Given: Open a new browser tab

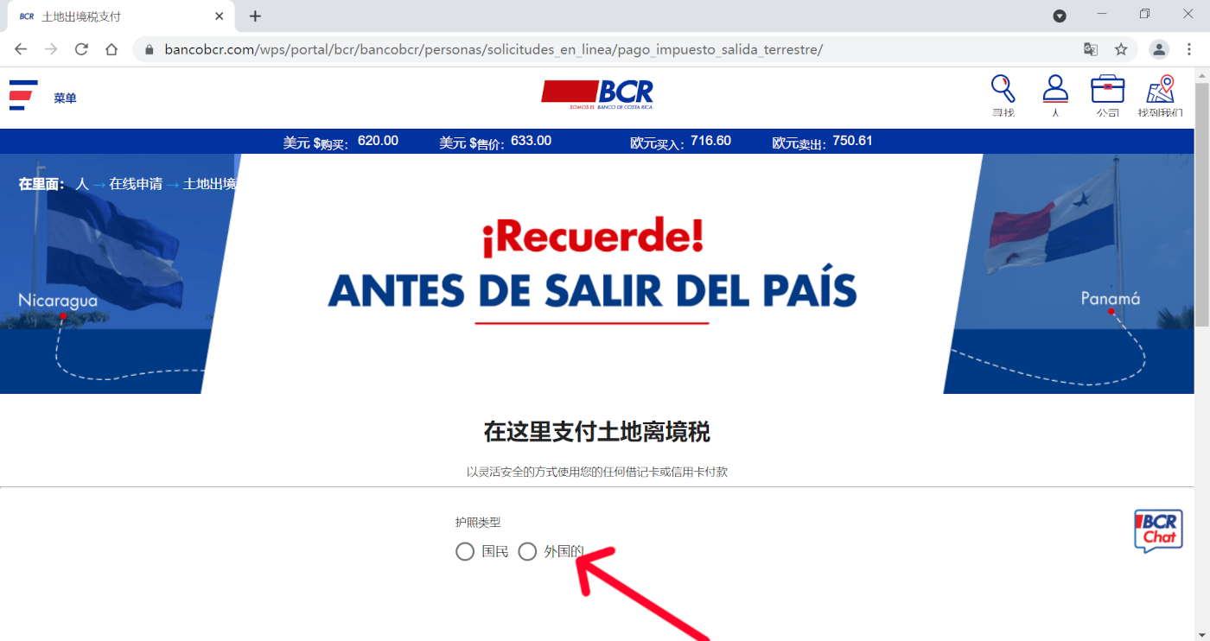Looking at the screenshot, I should tap(255, 16).
